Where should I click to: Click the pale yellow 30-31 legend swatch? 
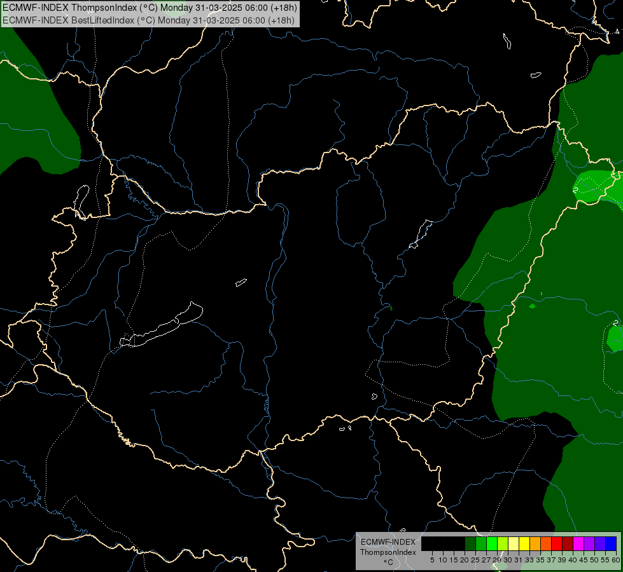(514, 543)
